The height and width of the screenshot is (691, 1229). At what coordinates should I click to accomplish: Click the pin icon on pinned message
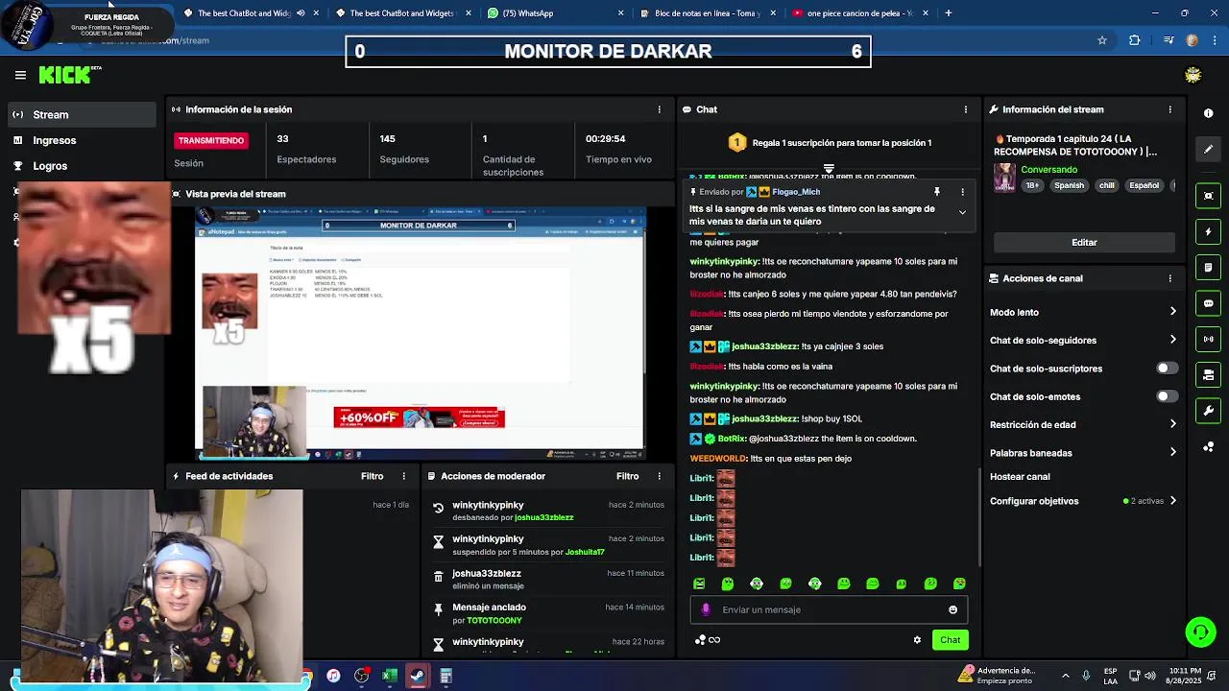click(x=936, y=192)
